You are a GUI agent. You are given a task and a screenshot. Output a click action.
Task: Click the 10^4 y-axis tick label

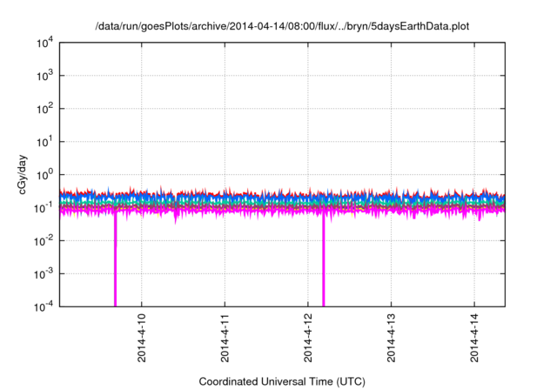point(44,43)
